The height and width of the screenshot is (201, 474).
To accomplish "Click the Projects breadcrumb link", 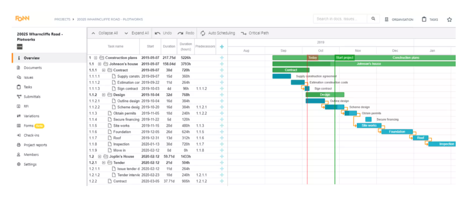I will point(62,20).
